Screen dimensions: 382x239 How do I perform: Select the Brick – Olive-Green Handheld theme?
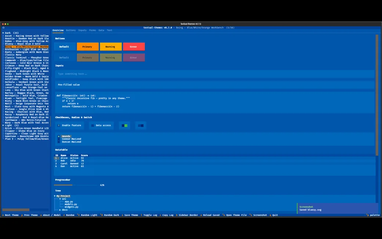(26, 128)
